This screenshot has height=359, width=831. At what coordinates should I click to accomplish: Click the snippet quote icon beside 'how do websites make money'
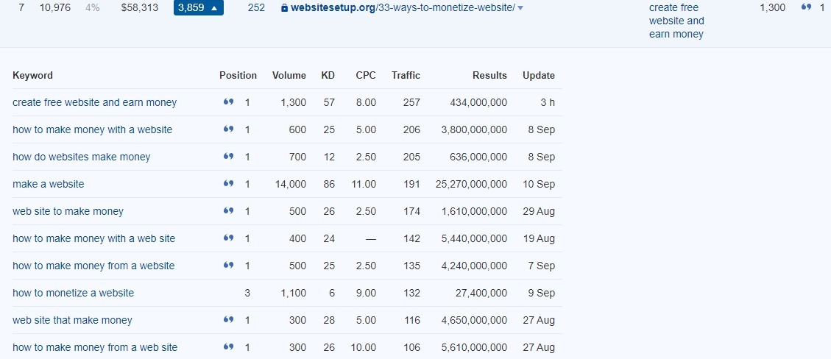228,156
